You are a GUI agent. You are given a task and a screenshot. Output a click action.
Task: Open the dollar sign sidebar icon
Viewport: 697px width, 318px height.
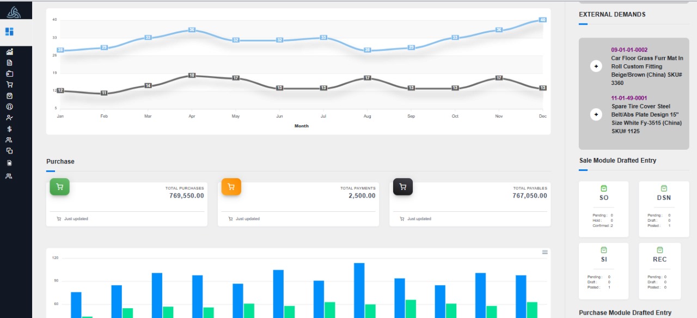[9, 129]
